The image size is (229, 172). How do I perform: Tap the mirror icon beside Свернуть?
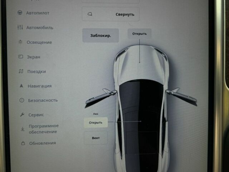click(x=90, y=14)
